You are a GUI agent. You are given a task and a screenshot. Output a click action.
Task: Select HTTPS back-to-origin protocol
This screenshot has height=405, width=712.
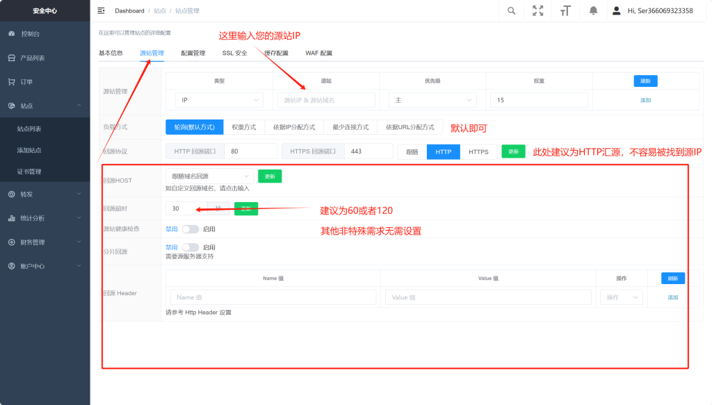coord(478,151)
